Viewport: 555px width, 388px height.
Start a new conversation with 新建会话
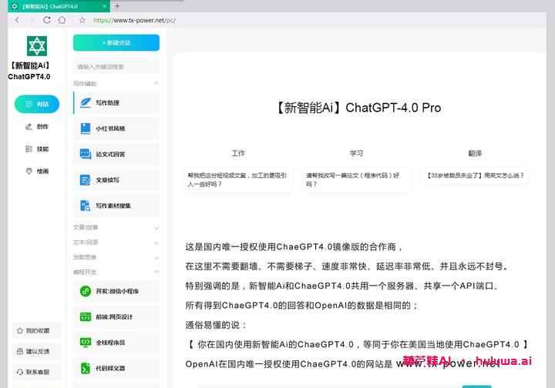(116, 43)
